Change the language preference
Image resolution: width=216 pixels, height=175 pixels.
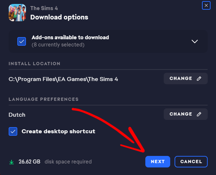(x=186, y=114)
